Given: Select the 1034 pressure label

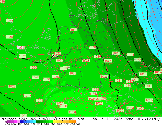Looking at the screenshot, I should pos(21,47).
